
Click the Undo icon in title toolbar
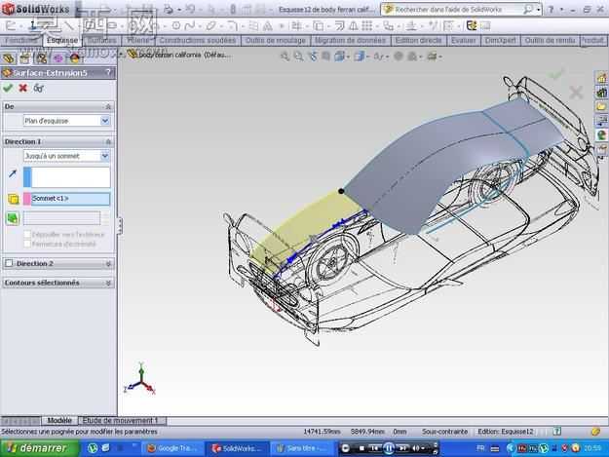pyautogui.click(x=190, y=10)
